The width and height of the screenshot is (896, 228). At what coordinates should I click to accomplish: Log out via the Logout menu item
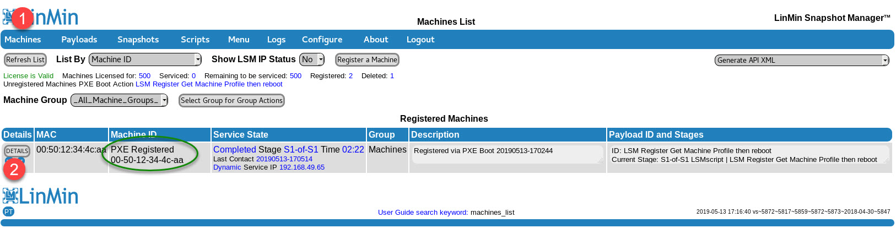[420, 40]
